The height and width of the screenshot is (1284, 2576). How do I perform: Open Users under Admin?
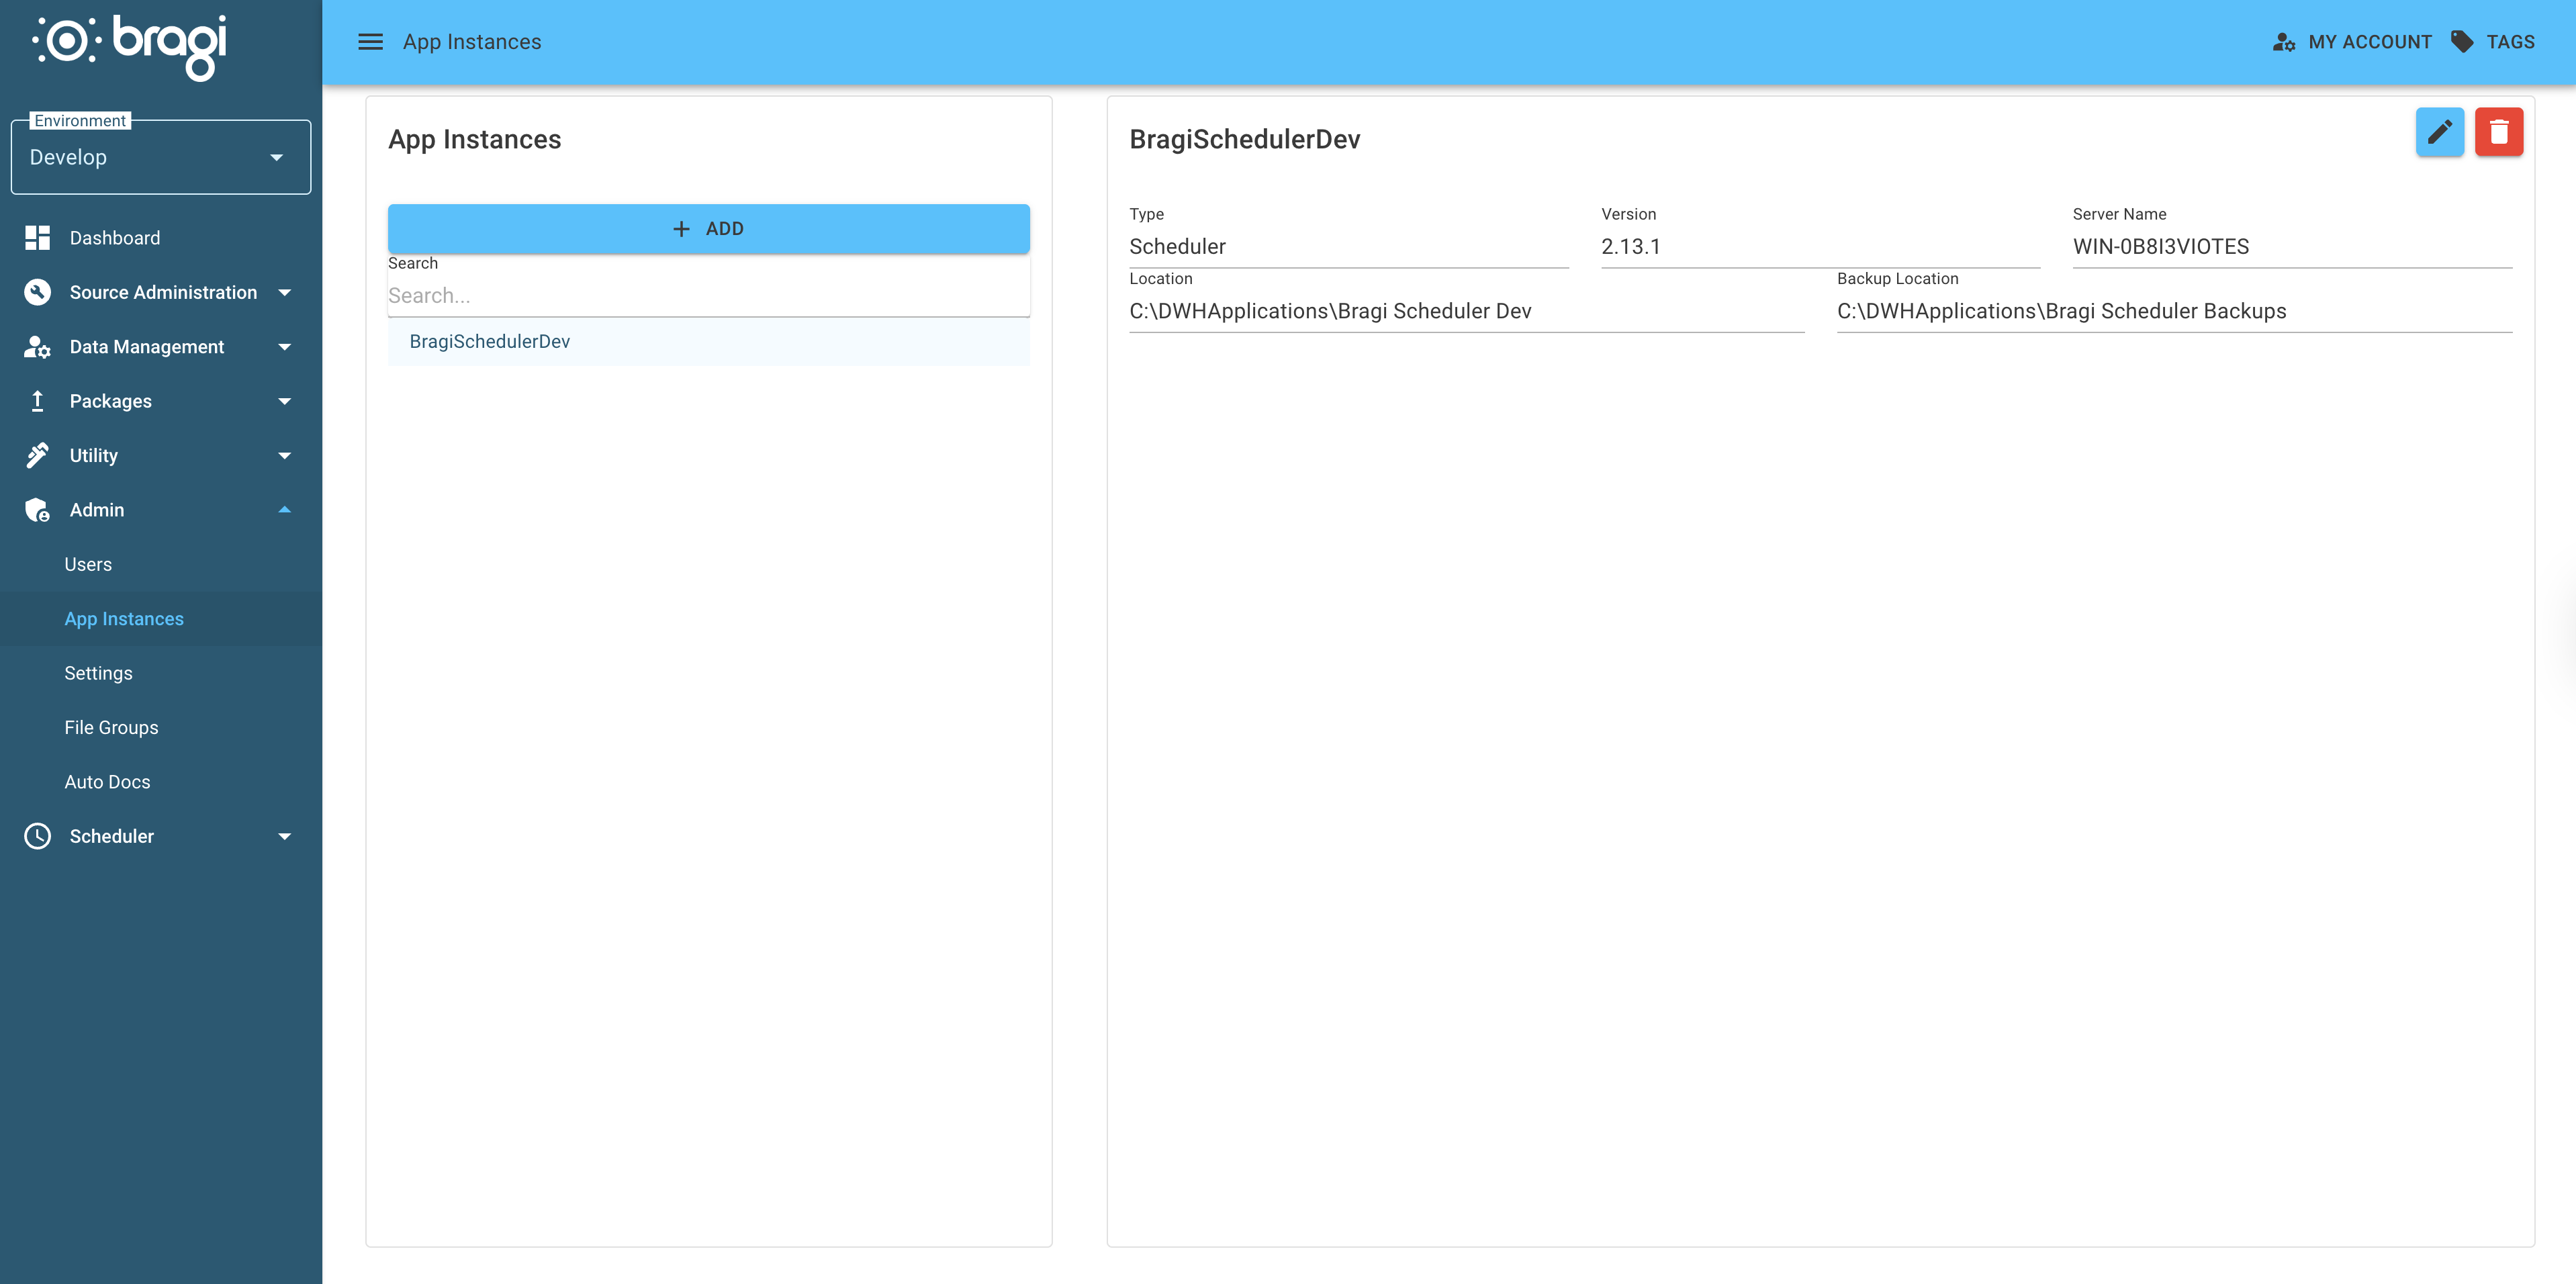pyautogui.click(x=161, y=564)
